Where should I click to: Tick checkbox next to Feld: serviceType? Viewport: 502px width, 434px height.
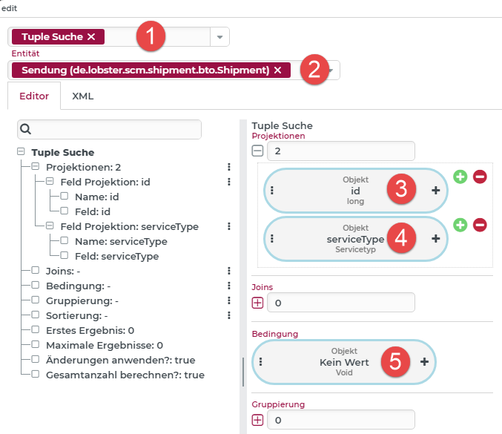click(x=64, y=256)
